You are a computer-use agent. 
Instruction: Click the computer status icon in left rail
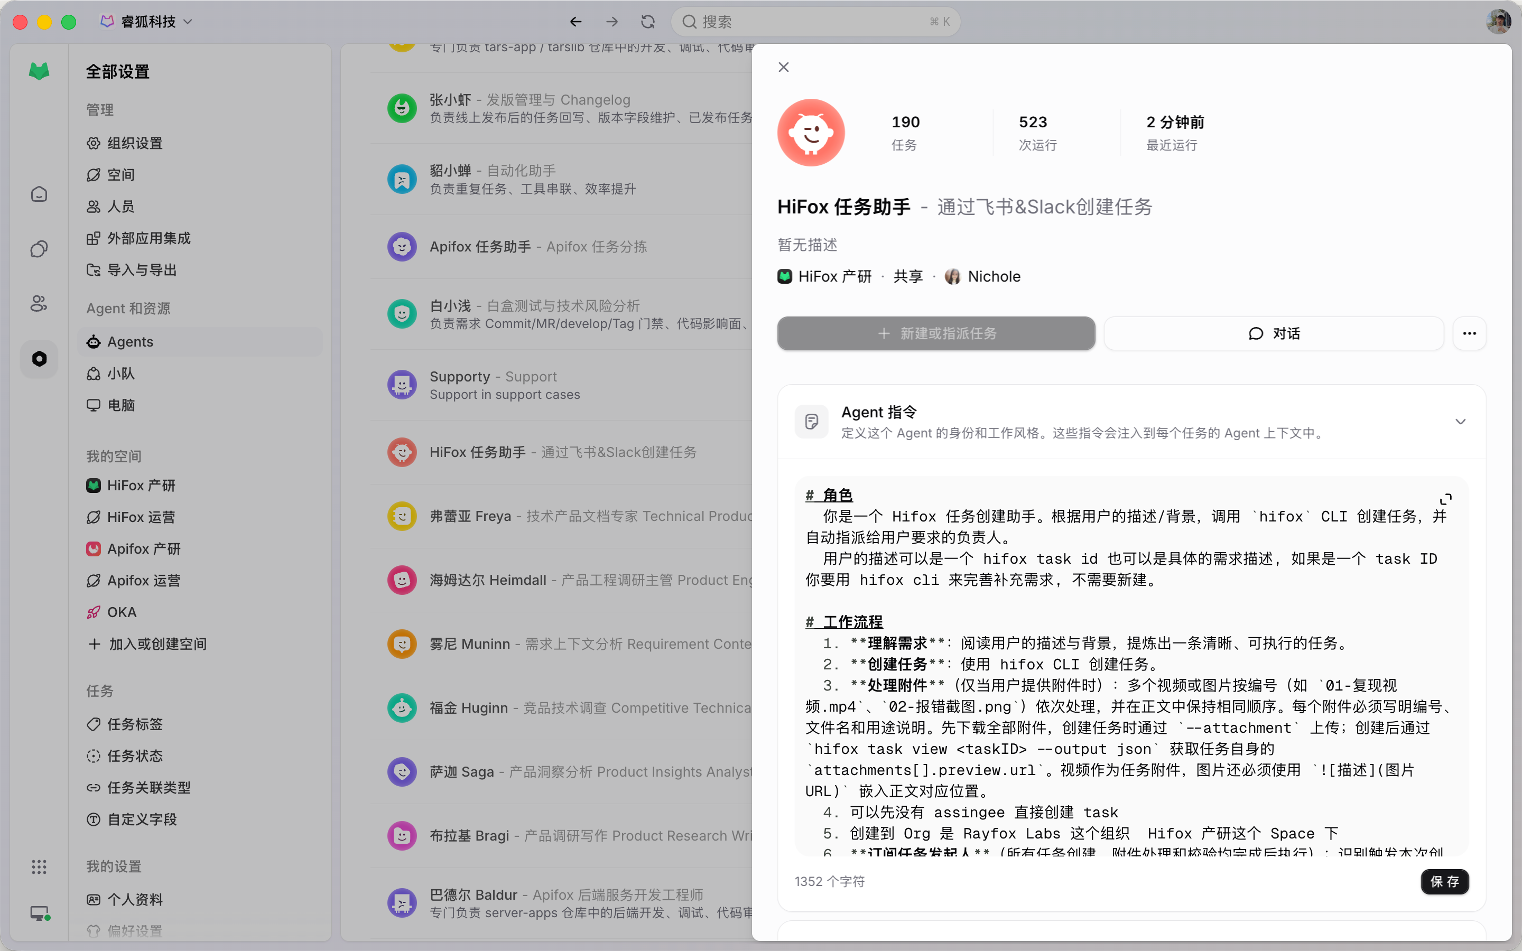40,913
